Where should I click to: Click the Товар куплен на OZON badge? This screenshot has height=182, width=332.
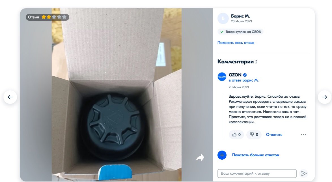point(241,32)
